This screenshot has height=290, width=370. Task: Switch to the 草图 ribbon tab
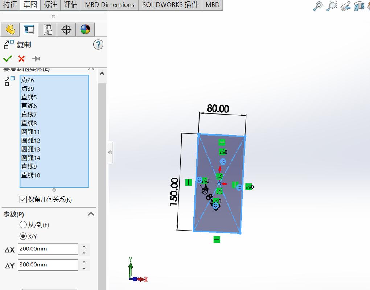[x=30, y=5]
